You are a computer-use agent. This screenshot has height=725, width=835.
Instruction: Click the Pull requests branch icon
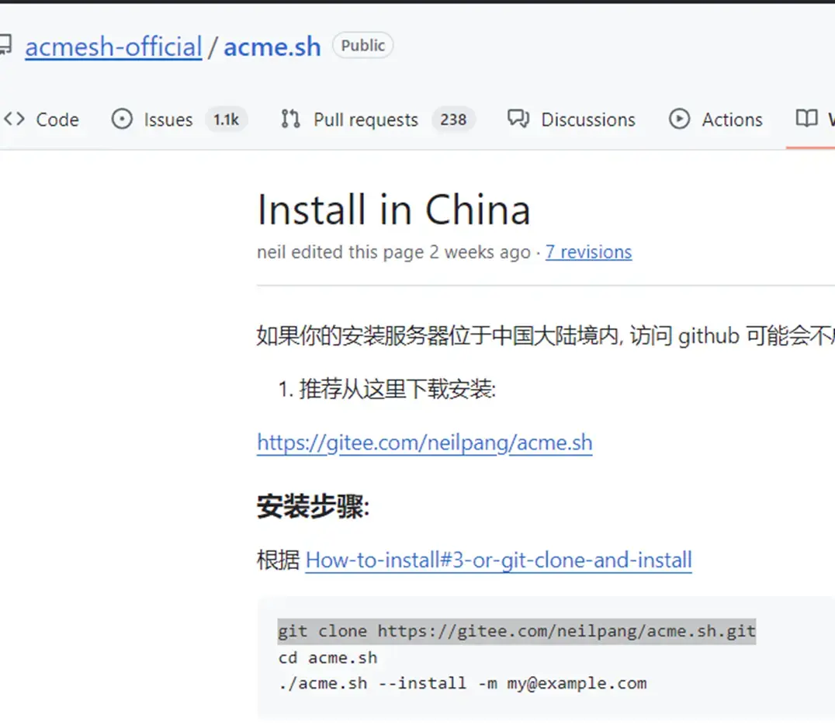tap(291, 120)
